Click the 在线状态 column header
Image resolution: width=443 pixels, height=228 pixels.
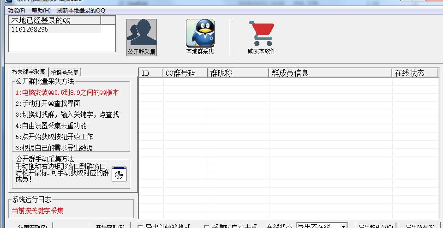[415, 73]
